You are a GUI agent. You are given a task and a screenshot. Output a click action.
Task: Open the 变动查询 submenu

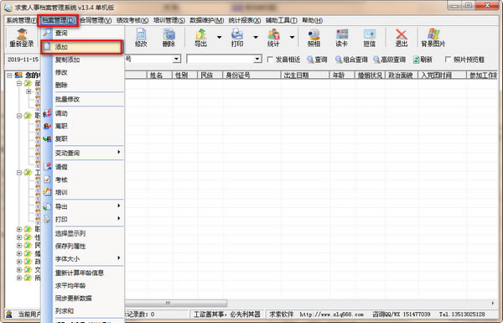pyautogui.click(x=82, y=153)
